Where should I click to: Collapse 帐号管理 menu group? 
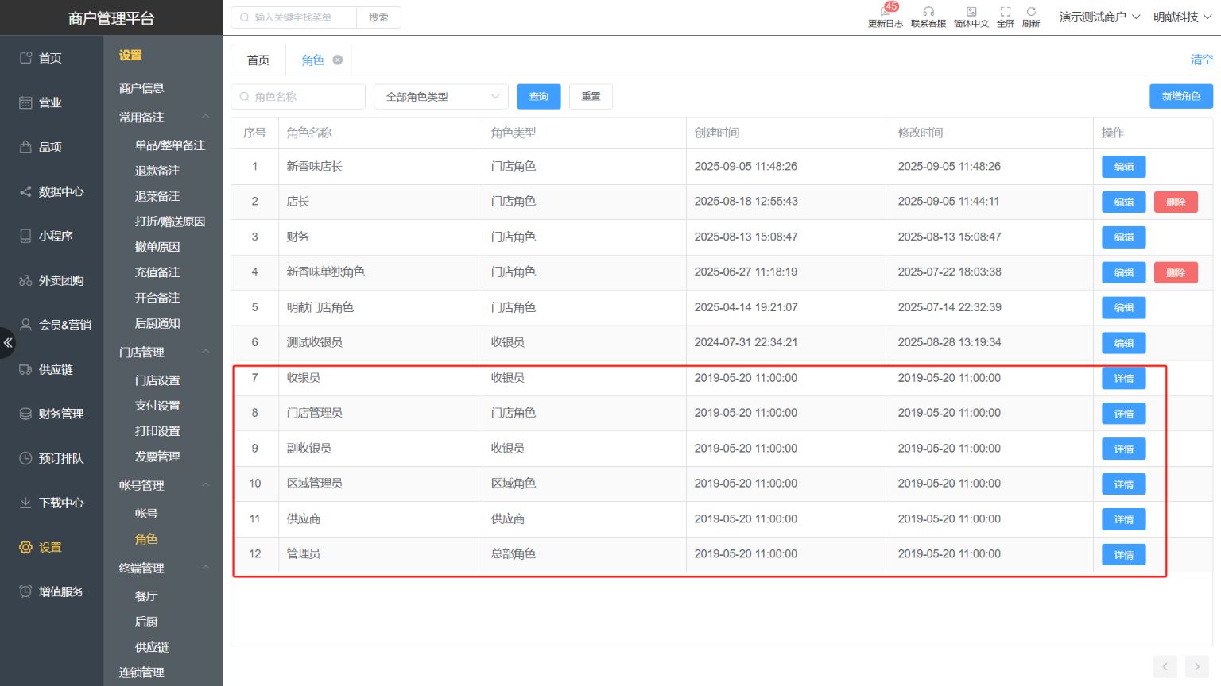(x=205, y=485)
